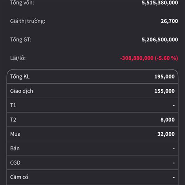Tap the T2 row label

coord(13,120)
